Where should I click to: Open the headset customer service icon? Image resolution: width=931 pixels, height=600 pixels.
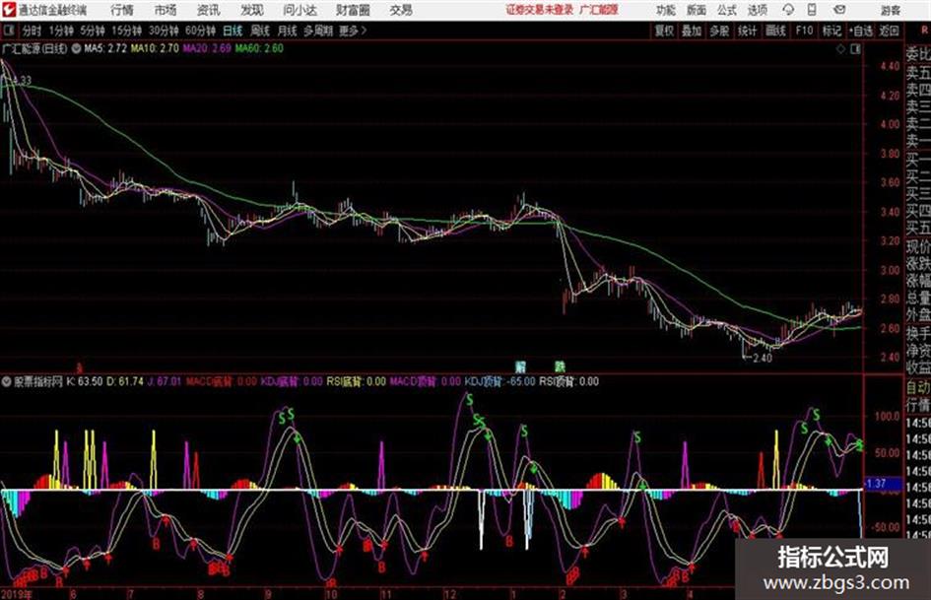[x=788, y=10]
